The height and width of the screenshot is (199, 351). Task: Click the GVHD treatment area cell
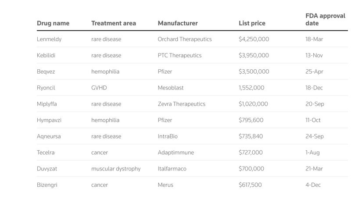click(x=99, y=88)
